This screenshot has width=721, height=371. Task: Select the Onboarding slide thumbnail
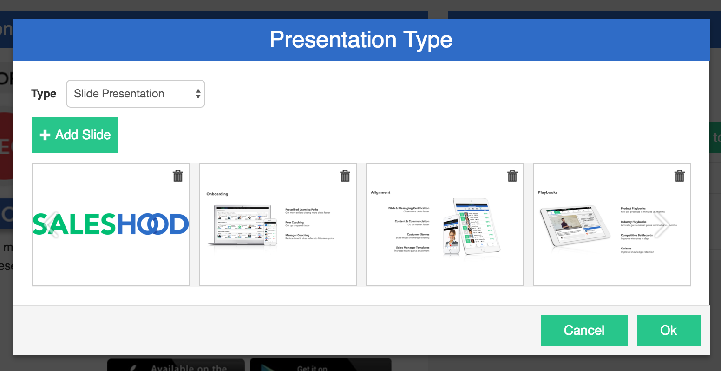pyautogui.click(x=278, y=224)
